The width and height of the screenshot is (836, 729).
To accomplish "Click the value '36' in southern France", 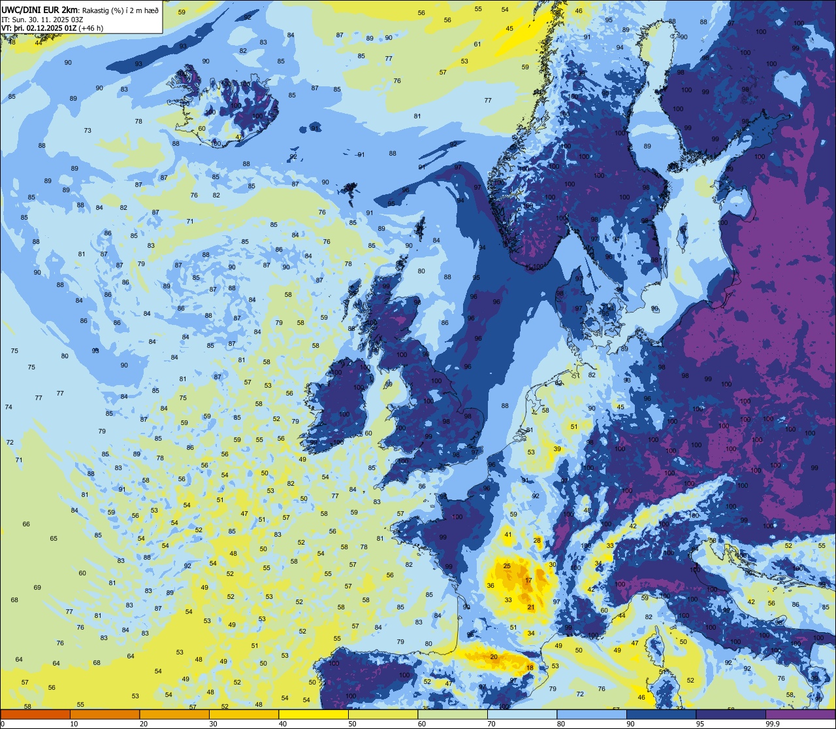I will [x=490, y=585].
